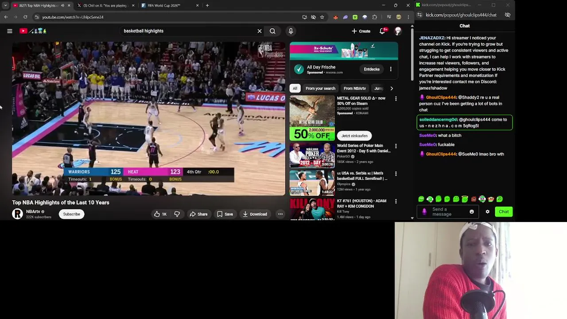The width and height of the screenshot is (567, 319).
Task: Download the NBA highlights video
Action: tap(255, 214)
